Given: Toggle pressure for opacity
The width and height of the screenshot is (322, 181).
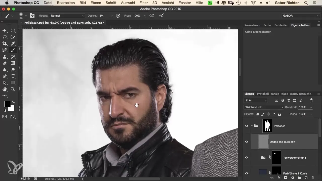Looking at the screenshot, I should (118, 16).
